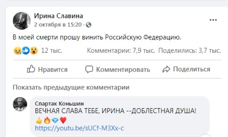Expand Показать предыдущие комментарии
The image size is (228, 137).
click(71, 87)
